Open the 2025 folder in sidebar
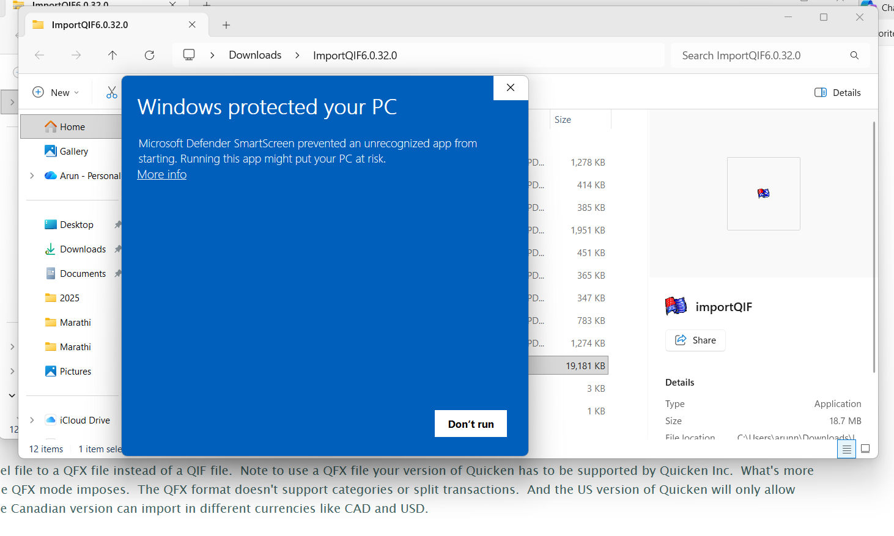 tap(69, 298)
